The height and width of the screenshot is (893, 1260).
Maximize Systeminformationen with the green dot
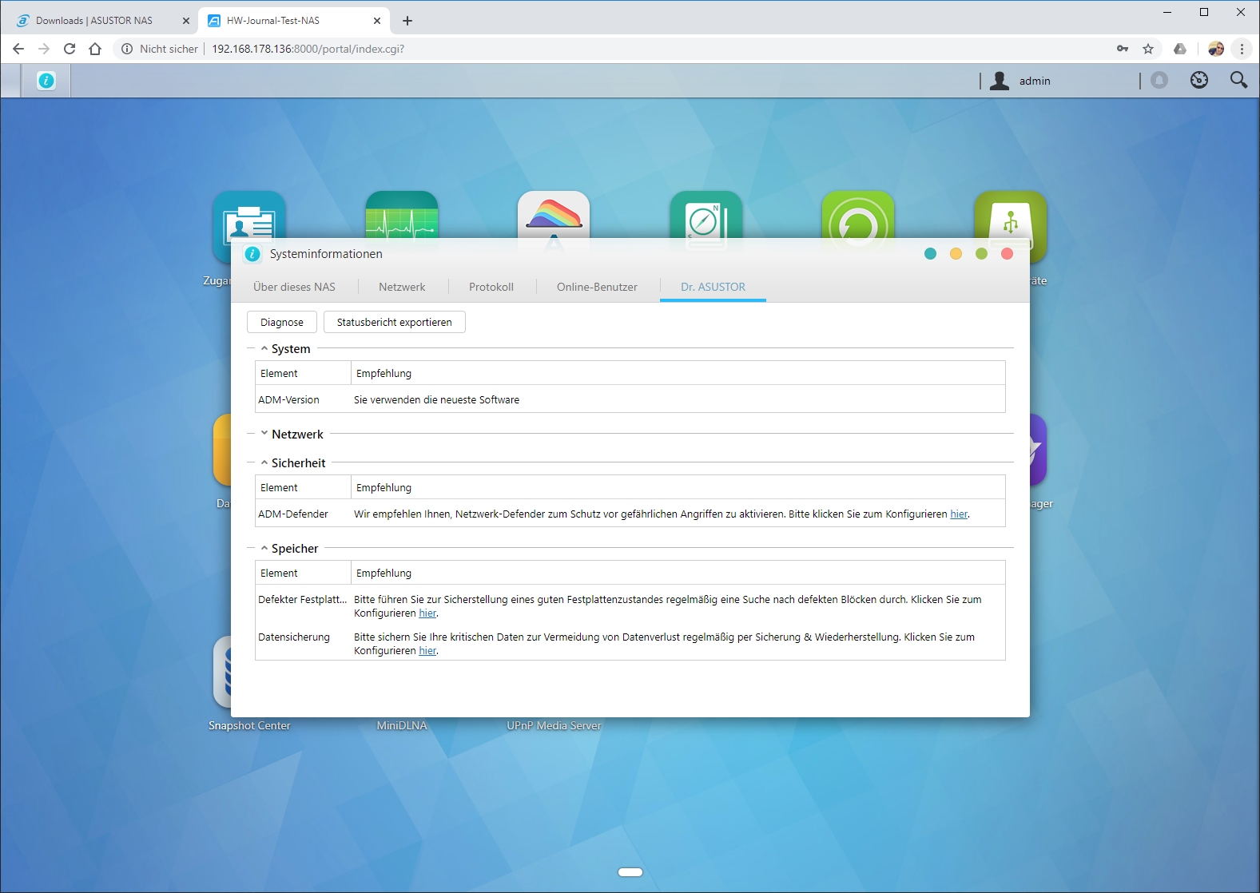tap(981, 254)
